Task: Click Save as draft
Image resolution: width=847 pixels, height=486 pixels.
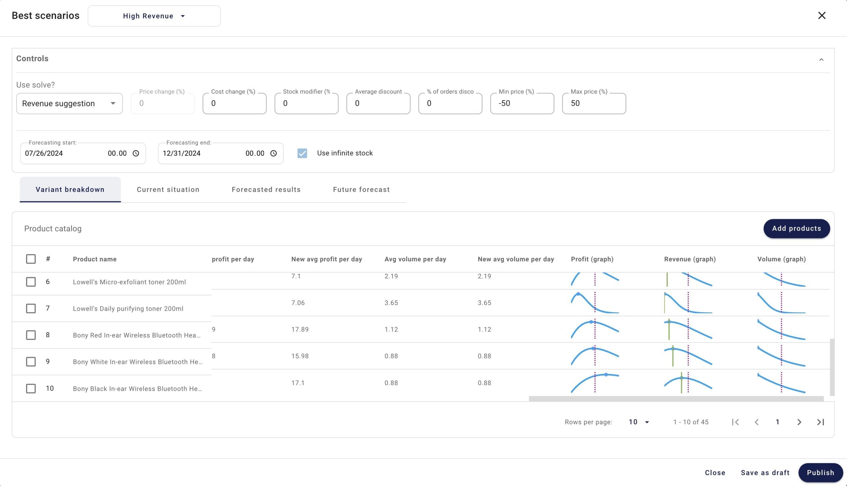Action: [x=765, y=473]
